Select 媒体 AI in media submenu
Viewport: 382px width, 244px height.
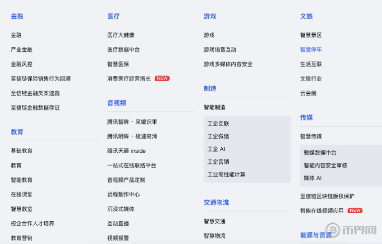[312, 178]
